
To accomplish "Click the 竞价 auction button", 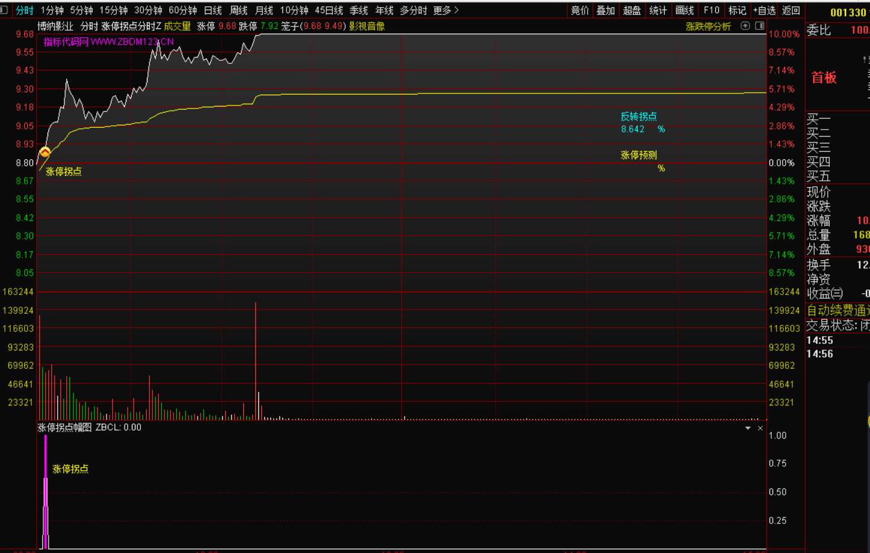I will 580,10.
